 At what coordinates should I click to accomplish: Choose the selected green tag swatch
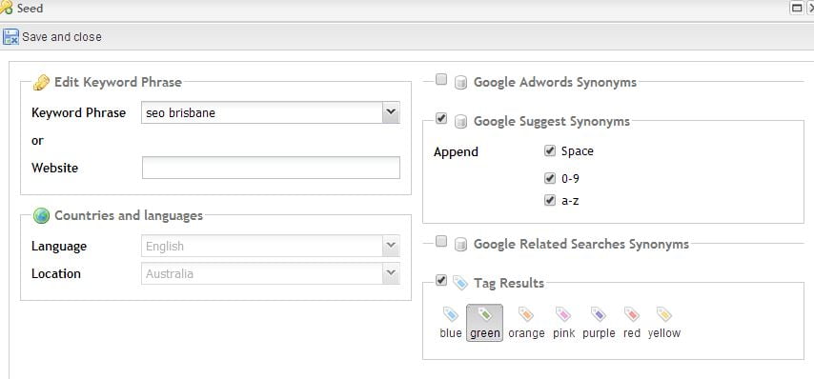(484, 323)
